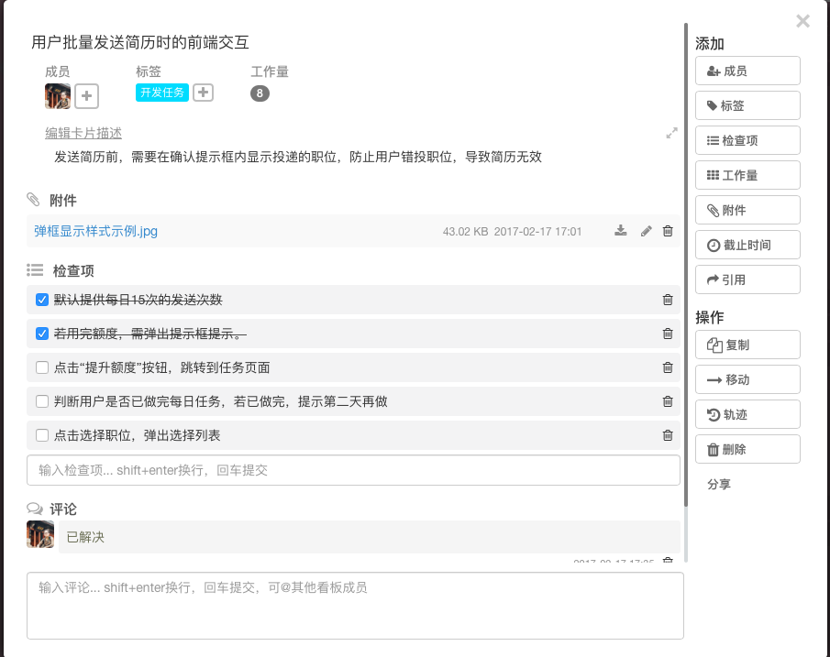Click the card content vertical scrollbar
The height and width of the screenshot is (657, 830).
685,265
